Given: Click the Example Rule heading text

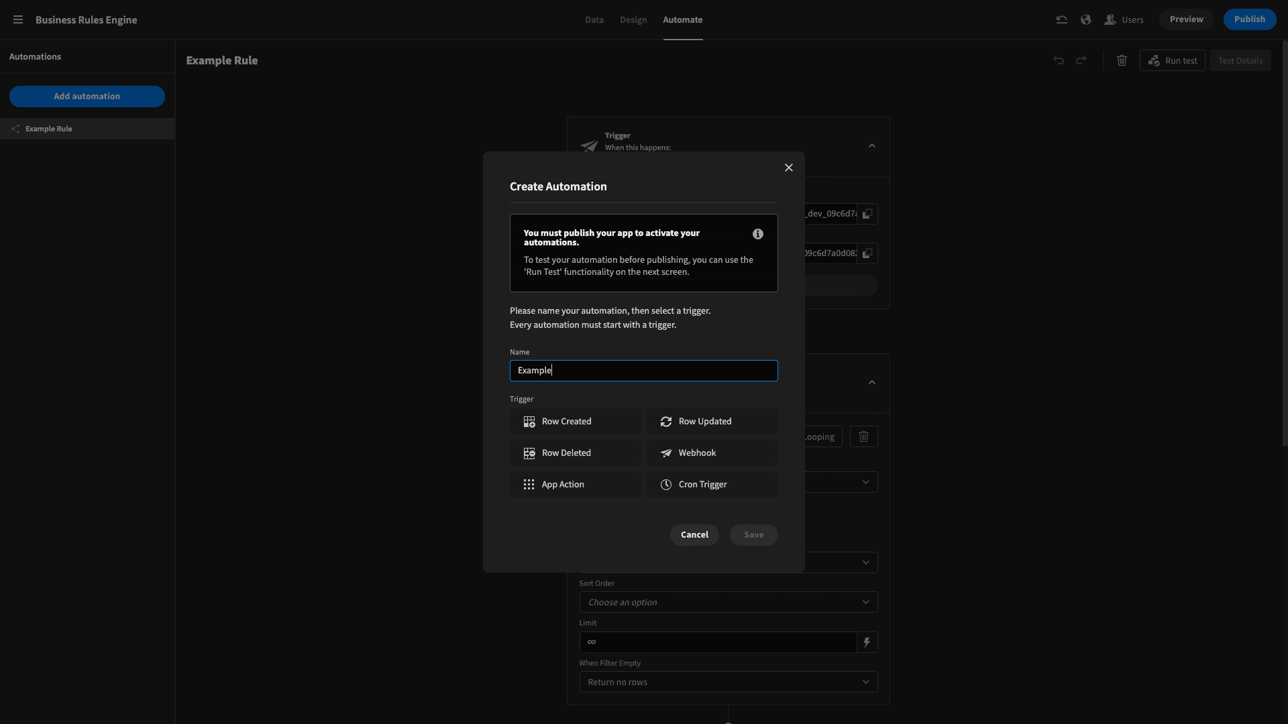Looking at the screenshot, I should 222,60.
